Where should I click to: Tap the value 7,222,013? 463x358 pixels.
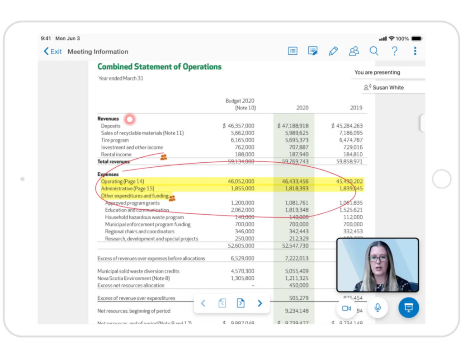(297, 258)
